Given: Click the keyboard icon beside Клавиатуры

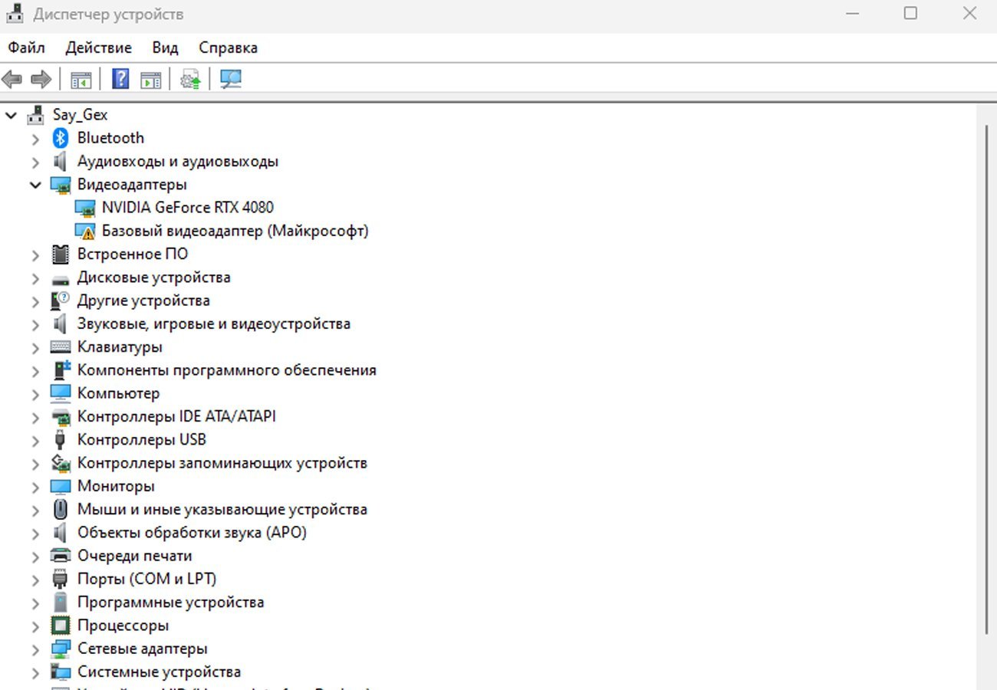Looking at the screenshot, I should pos(61,347).
